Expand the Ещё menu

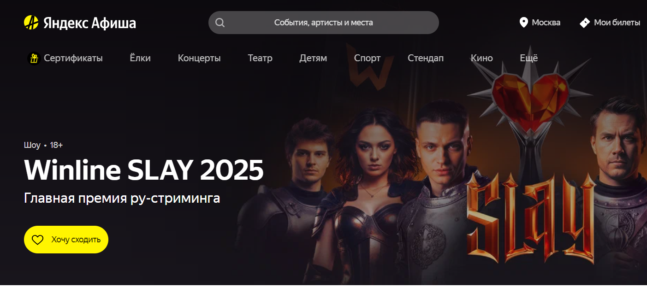[x=529, y=59]
